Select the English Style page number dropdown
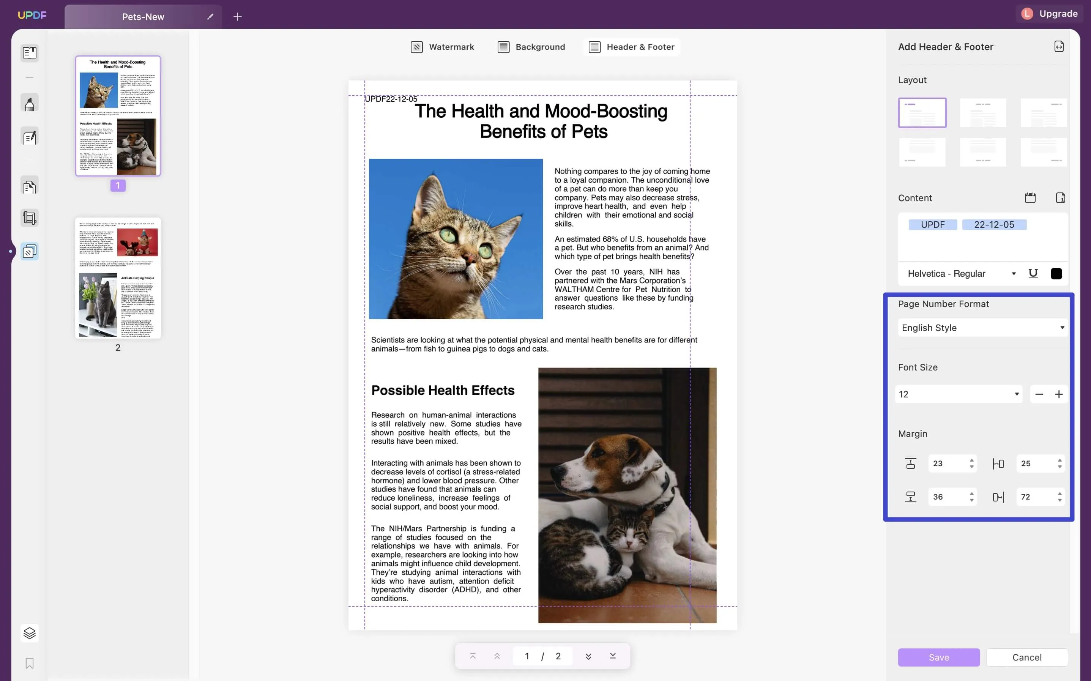This screenshot has height=681, width=1091. pos(983,328)
